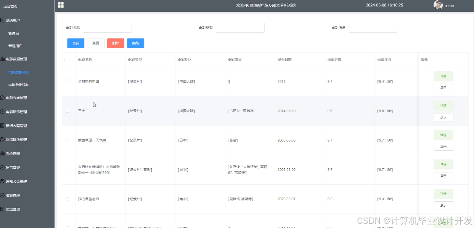Open 详情 for 我的章鱼老师
This screenshot has width=474, height=228.
pos(443,193)
